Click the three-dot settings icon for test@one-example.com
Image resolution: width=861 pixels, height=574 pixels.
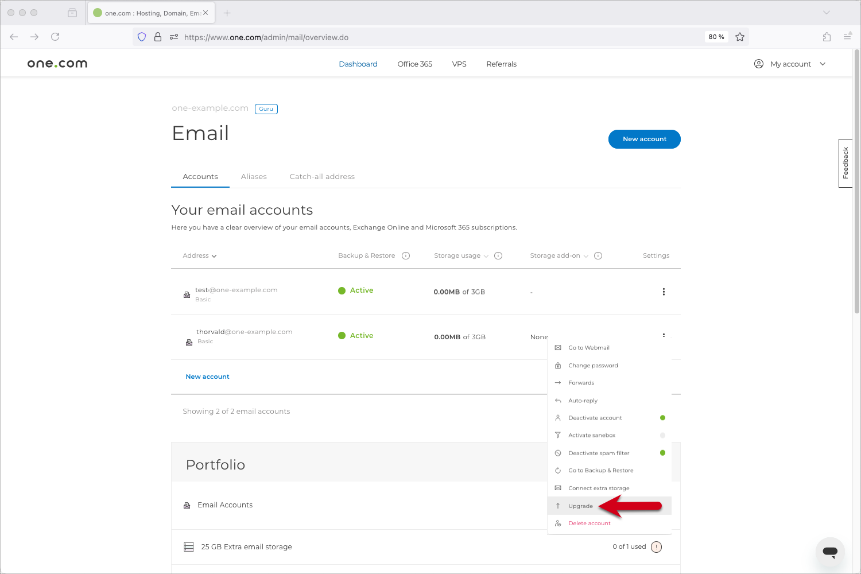[x=664, y=292]
